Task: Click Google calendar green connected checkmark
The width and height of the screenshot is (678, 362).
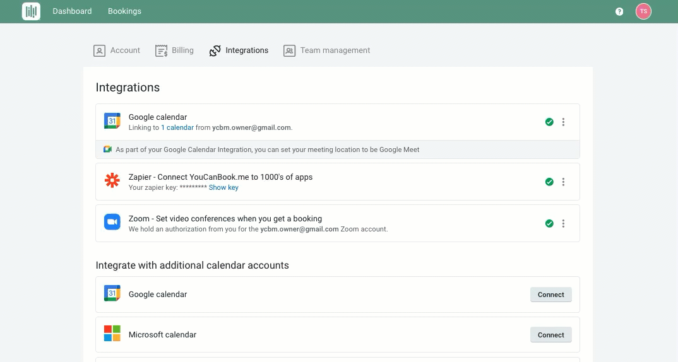Action: [549, 122]
